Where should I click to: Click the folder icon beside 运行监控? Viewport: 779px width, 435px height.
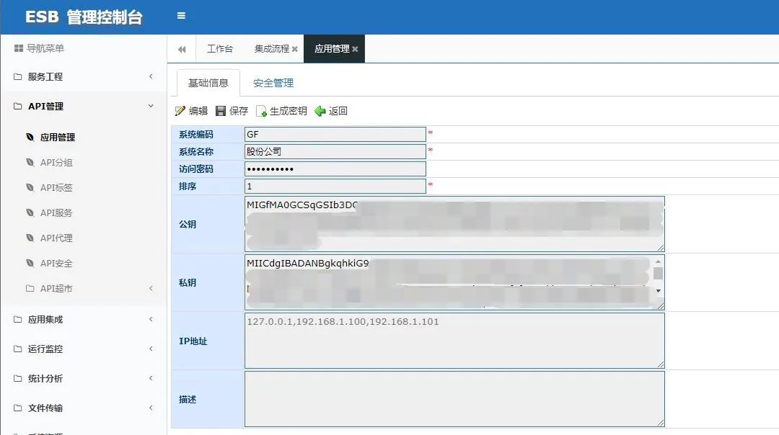coord(18,349)
